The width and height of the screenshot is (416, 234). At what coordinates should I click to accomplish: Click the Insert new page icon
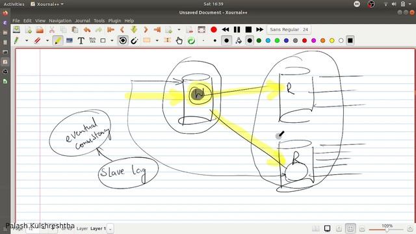(x=169, y=29)
